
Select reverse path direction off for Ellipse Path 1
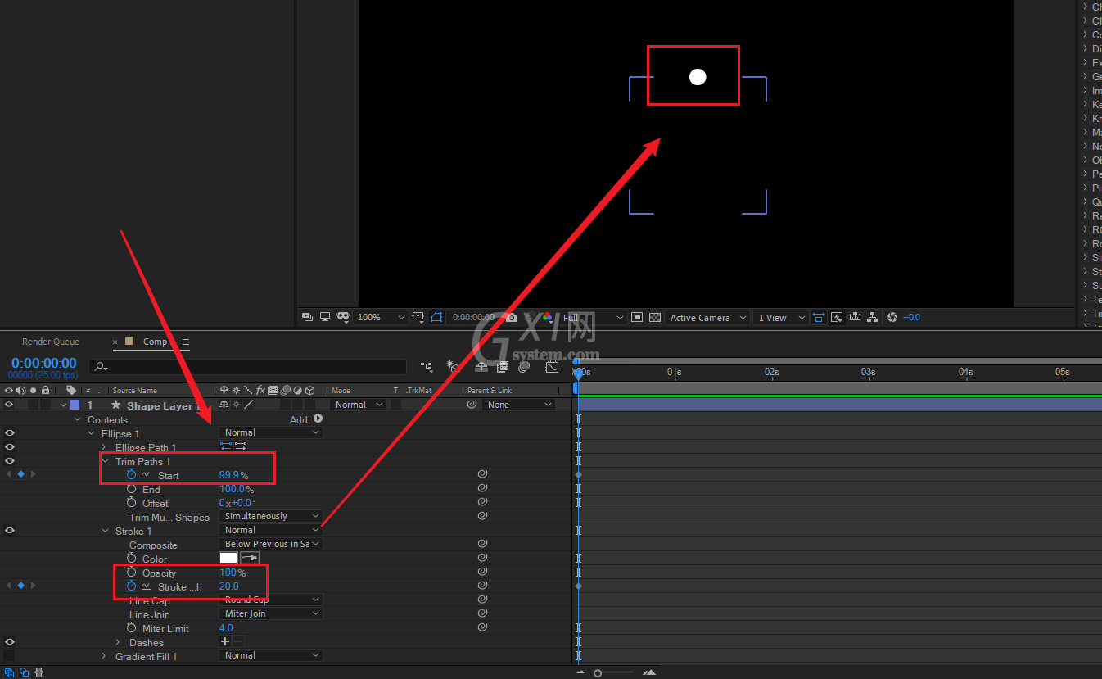227,446
